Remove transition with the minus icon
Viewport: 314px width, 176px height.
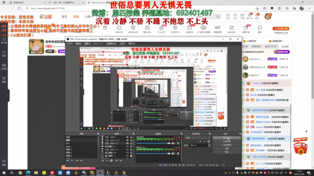coord(204,142)
